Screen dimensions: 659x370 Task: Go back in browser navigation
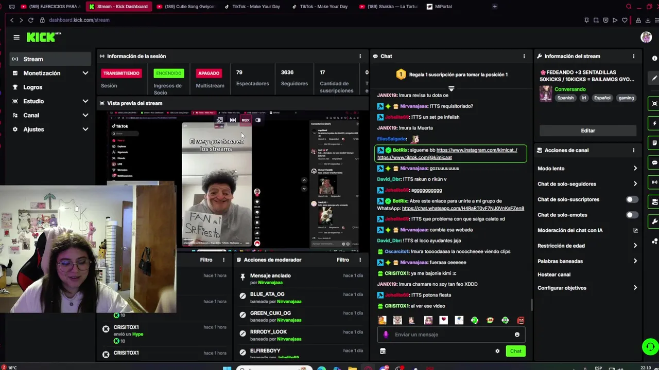[11, 20]
